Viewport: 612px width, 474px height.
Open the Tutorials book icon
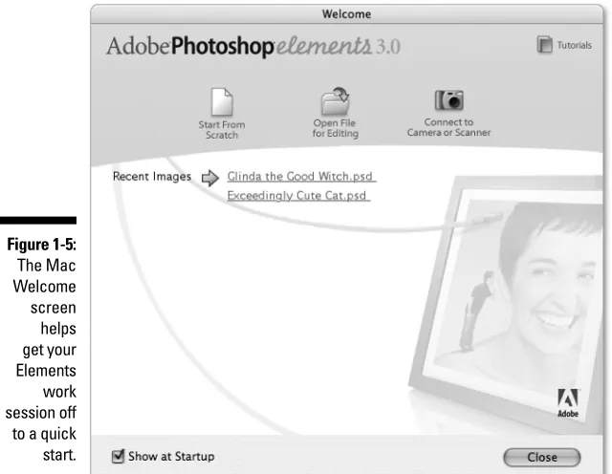544,45
